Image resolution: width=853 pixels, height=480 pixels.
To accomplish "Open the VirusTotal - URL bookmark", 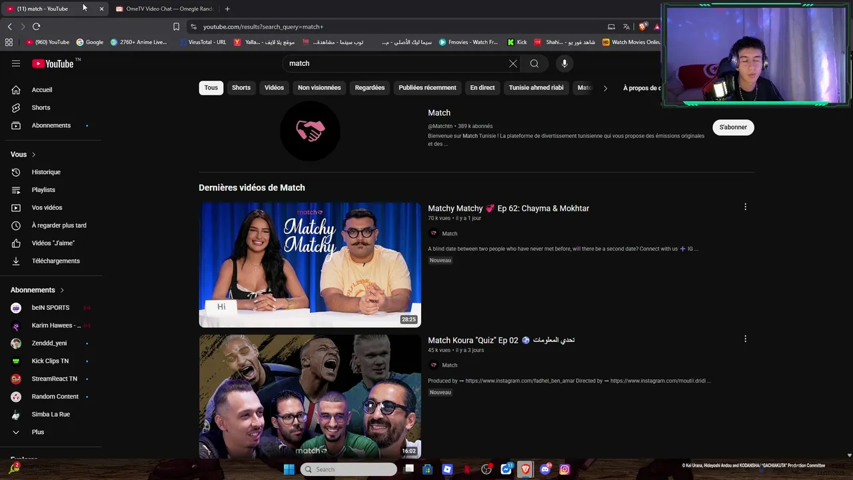I will tap(203, 42).
